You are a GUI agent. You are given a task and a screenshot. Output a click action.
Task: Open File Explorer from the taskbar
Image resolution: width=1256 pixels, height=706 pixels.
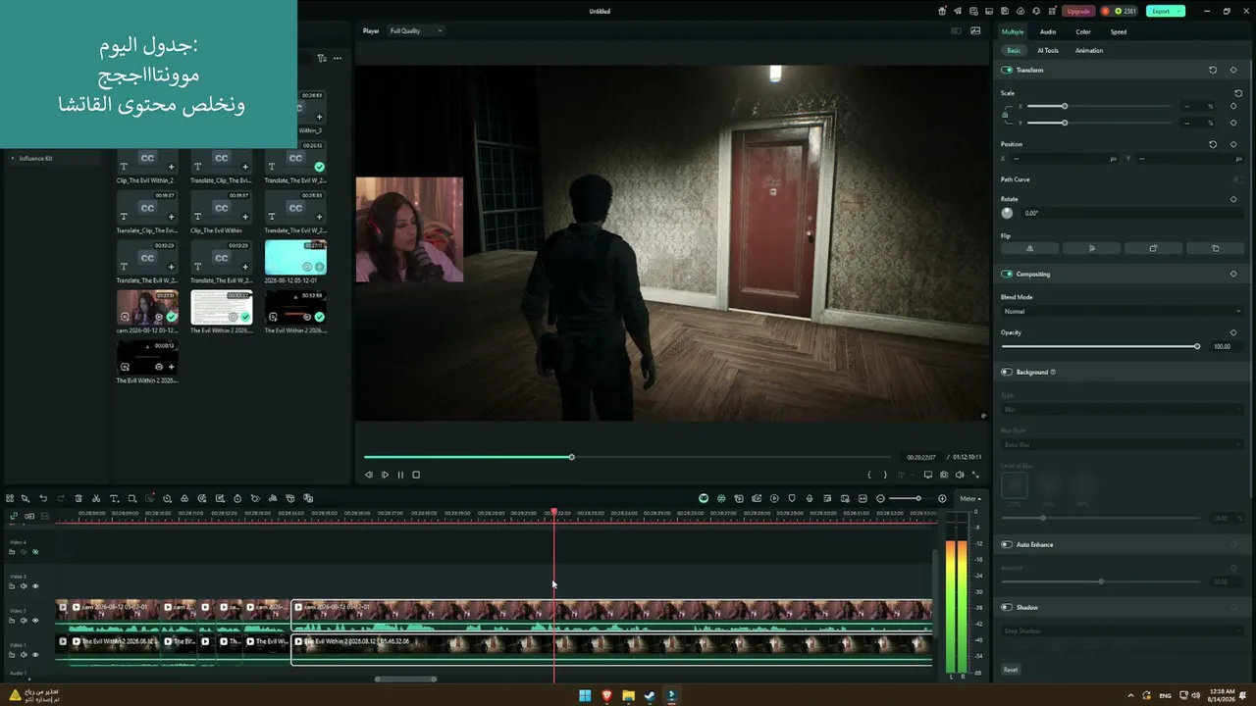point(628,696)
